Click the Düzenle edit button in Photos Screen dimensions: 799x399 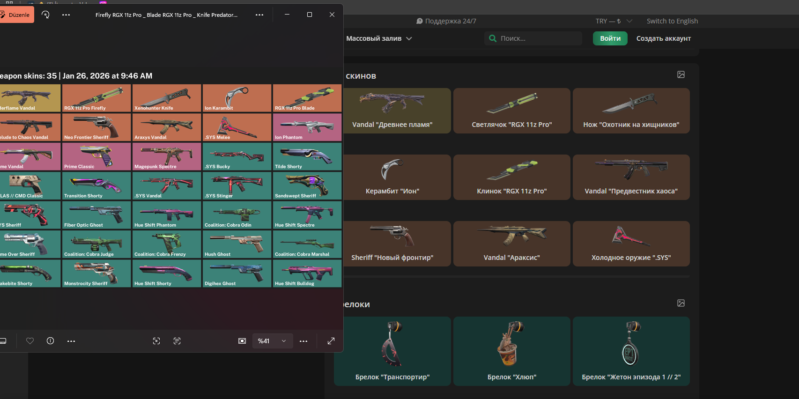coord(16,15)
